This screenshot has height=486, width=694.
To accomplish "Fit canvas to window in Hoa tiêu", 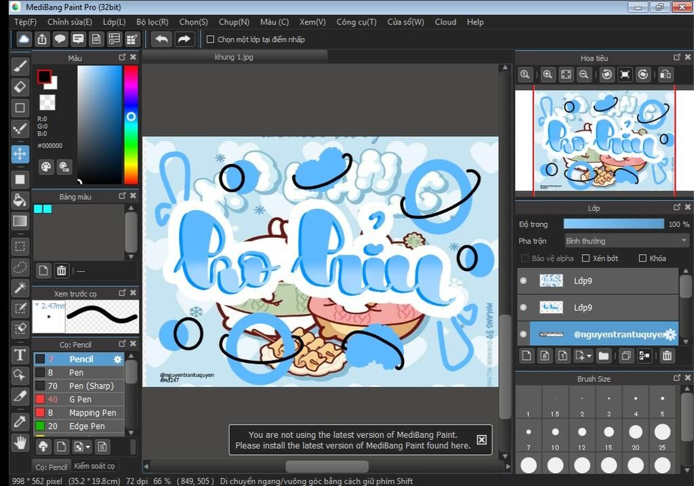I will pyautogui.click(x=566, y=75).
